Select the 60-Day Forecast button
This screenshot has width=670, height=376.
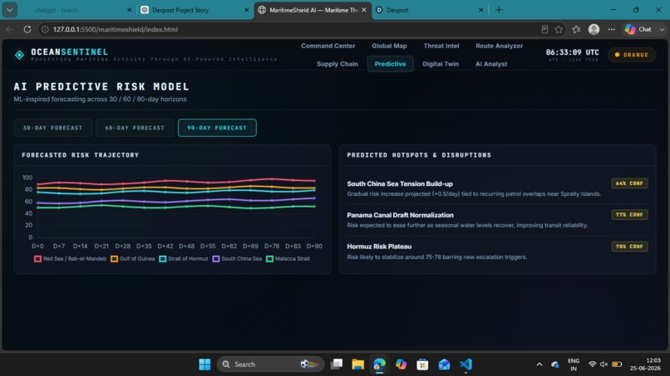135,128
